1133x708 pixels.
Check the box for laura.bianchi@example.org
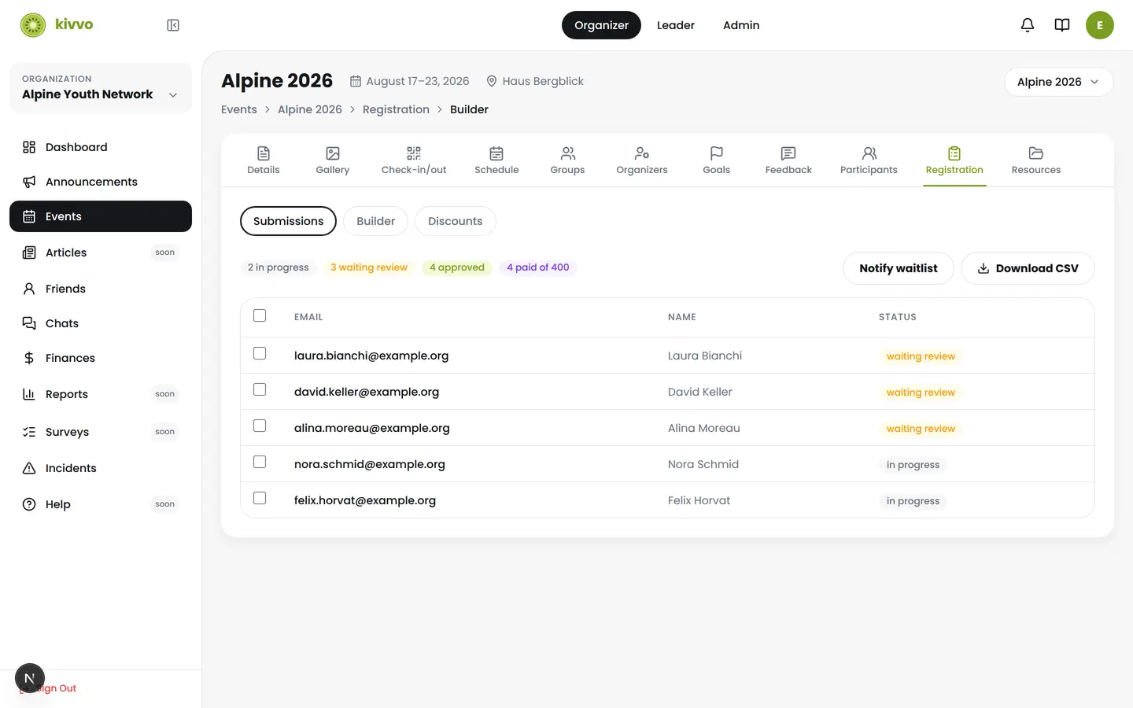[x=260, y=353]
